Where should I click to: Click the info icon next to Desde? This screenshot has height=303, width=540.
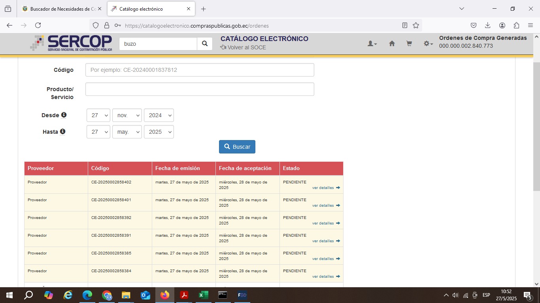(64, 115)
